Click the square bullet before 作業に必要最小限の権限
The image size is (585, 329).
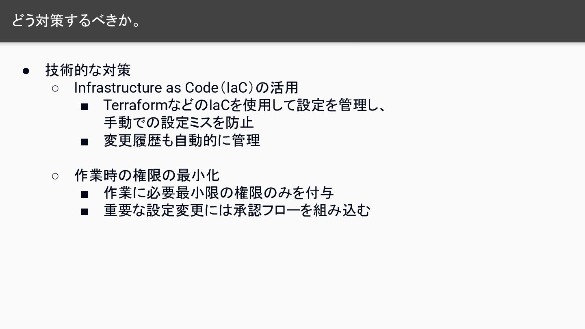(84, 195)
